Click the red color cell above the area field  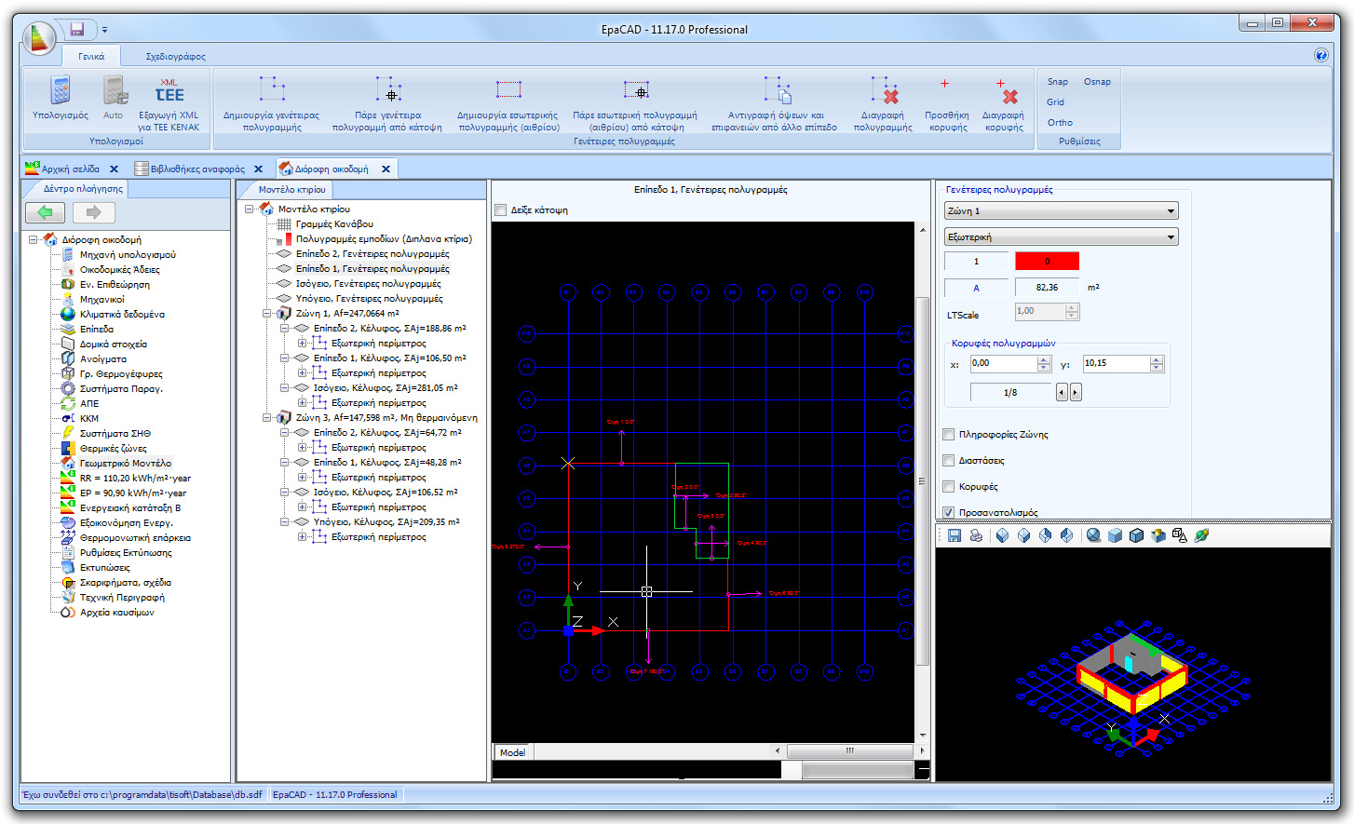point(1047,262)
